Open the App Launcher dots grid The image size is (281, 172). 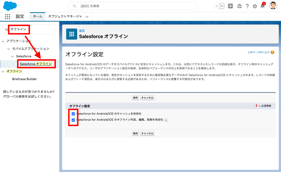pyautogui.click(x=7, y=17)
